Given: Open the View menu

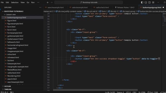Looking at the screenshot, I should (x=23, y=2).
